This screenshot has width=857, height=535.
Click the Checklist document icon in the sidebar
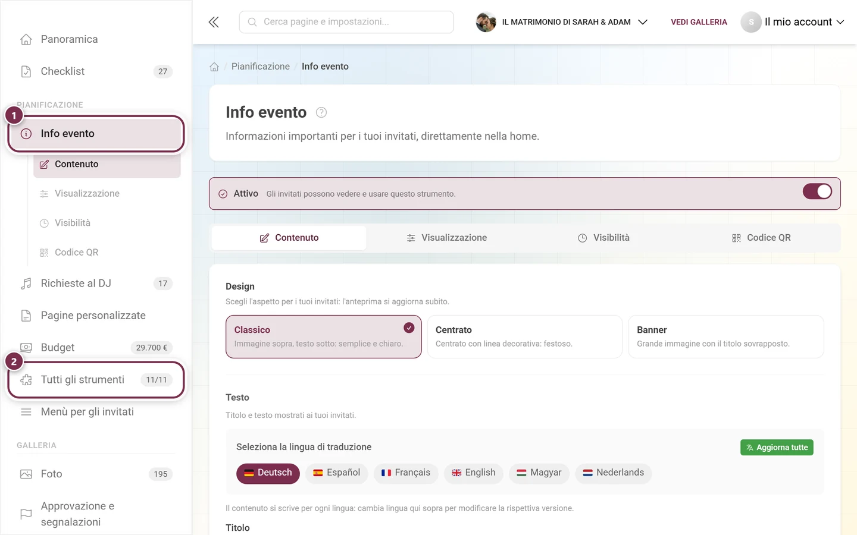pos(26,71)
